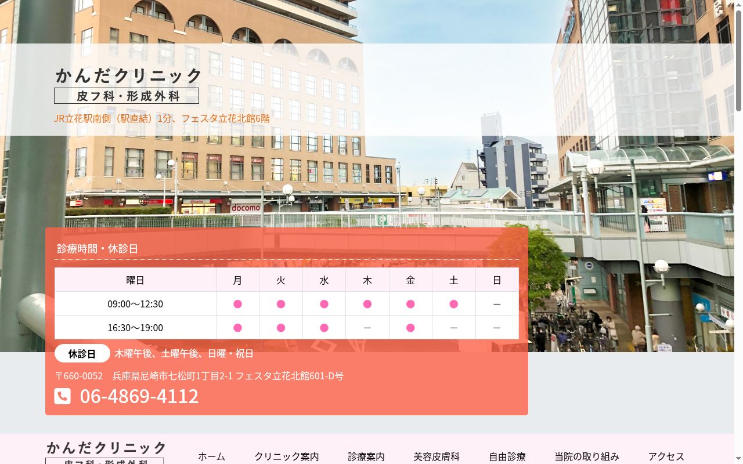
Task: Click the pink dot for 土 09:00〜12:30
Action: click(454, 304)
